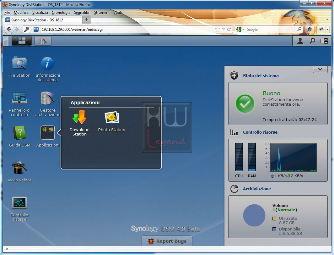
Task: Bookmark this page with star
Action: click(x=218, y=29)
